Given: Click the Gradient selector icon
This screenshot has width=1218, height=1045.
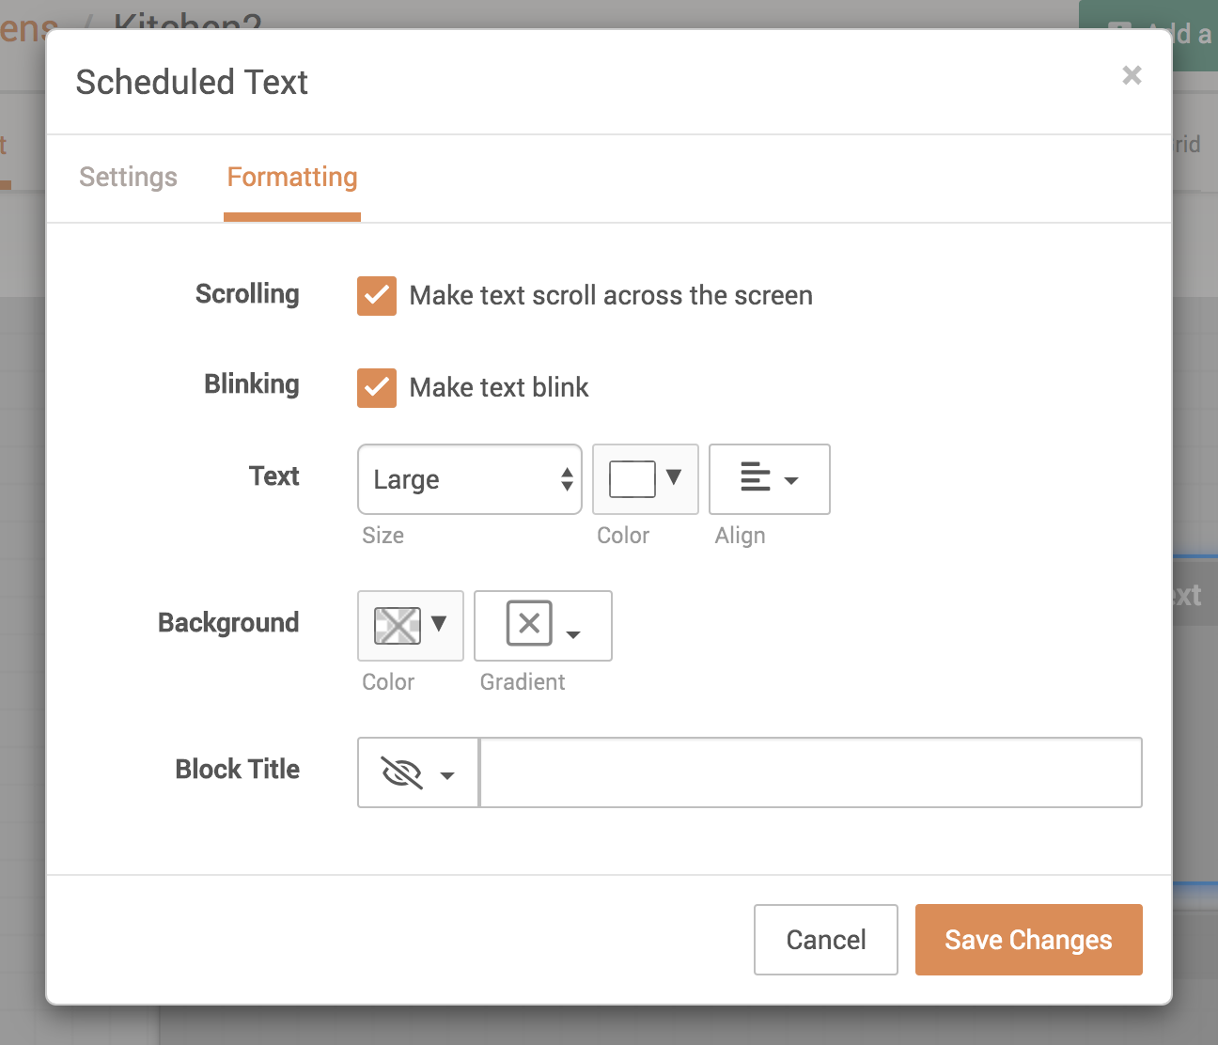Looking at the screenshot, I should (529, 624).
